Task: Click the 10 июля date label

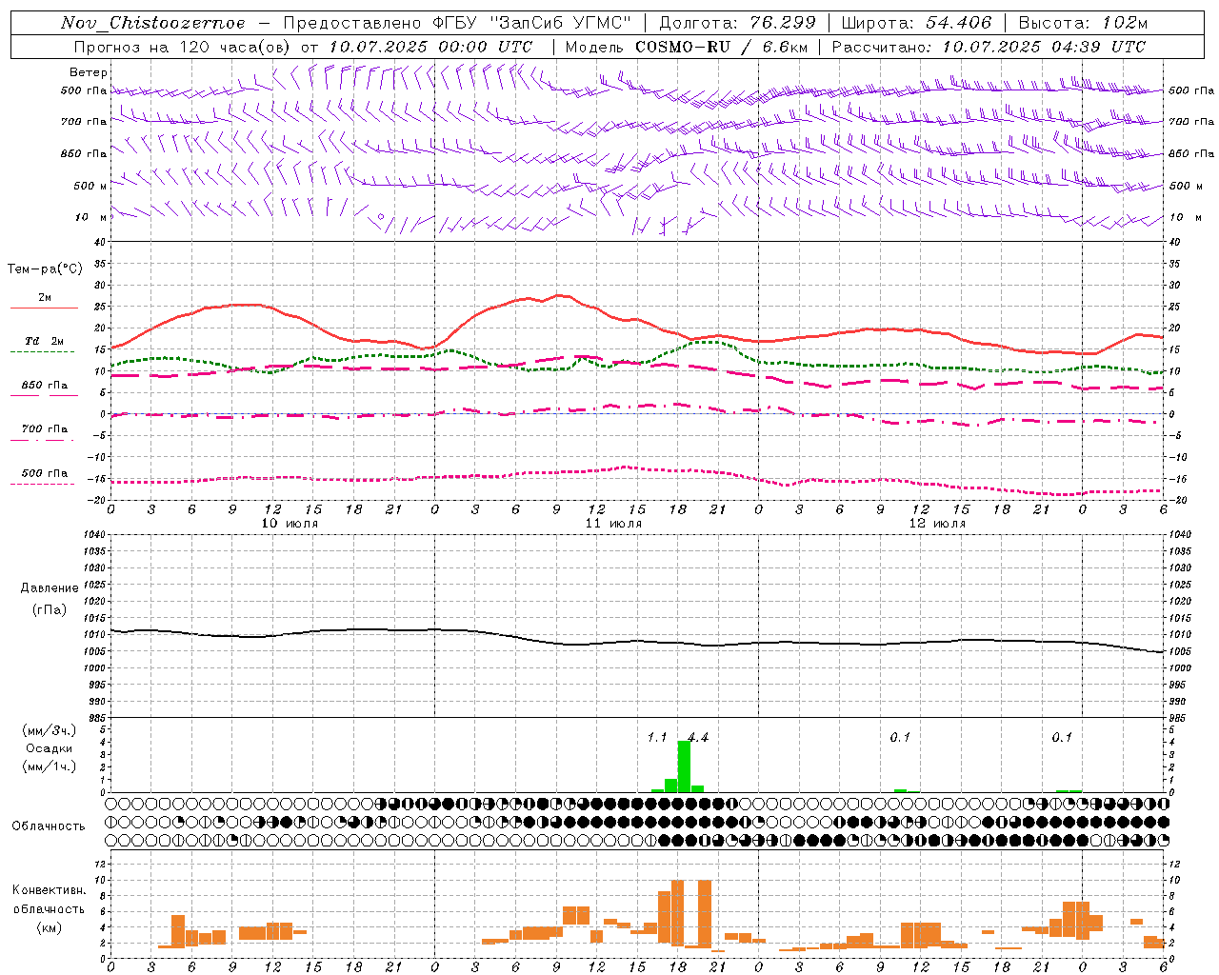Action: [290, 524]
